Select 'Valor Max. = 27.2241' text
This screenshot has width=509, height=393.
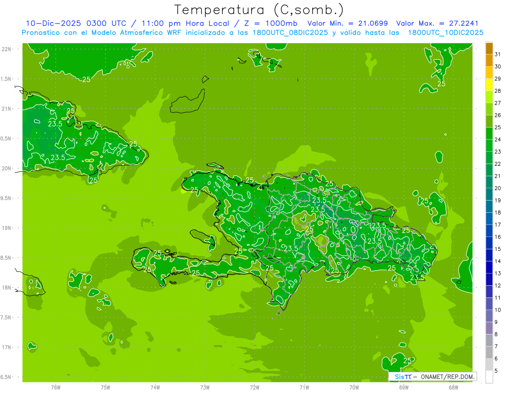tap(437, 23)
